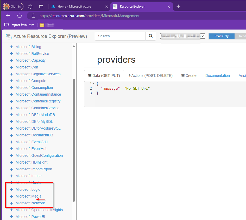Select the Microsoft.Network provider label
246x220 pixels.
click(x=30, y=203)
